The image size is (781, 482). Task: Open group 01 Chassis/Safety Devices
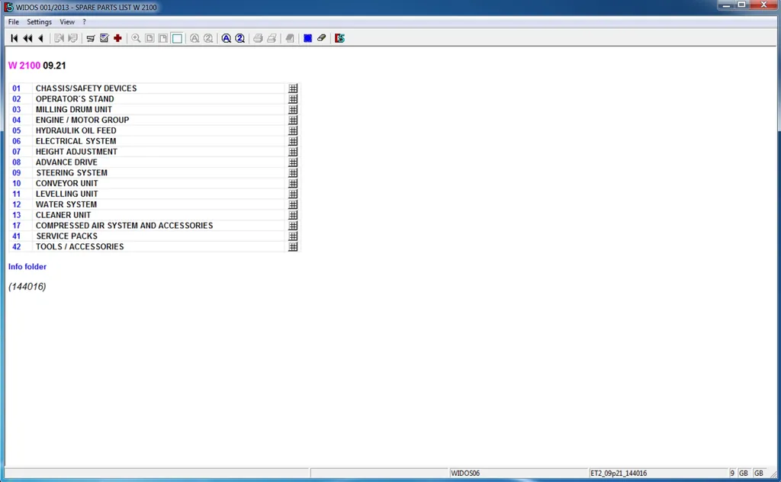17,88
